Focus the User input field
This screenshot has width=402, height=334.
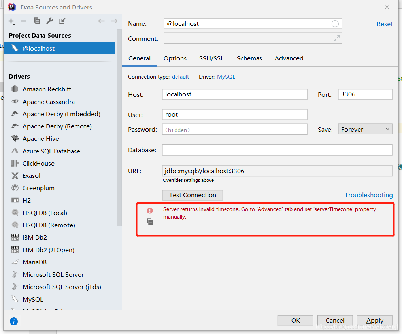point(234,115)
